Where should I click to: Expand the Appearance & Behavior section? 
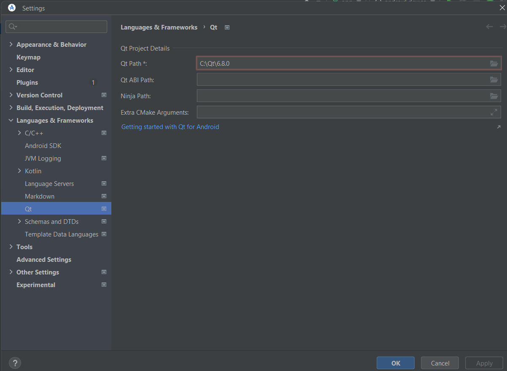[x=11, y=45]
